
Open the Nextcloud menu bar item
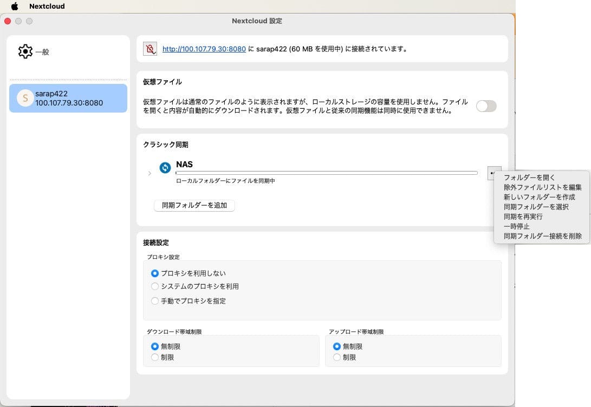pyautogui.click(x=47, y=6)
